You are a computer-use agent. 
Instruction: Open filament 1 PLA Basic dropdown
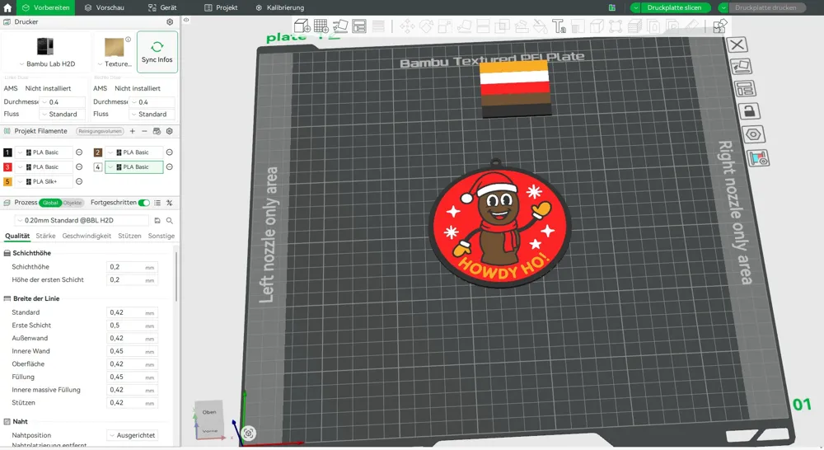click(44, 152)
